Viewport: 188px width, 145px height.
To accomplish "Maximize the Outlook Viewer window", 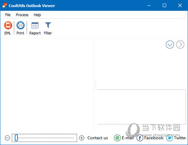I will [x=164, y=5].
